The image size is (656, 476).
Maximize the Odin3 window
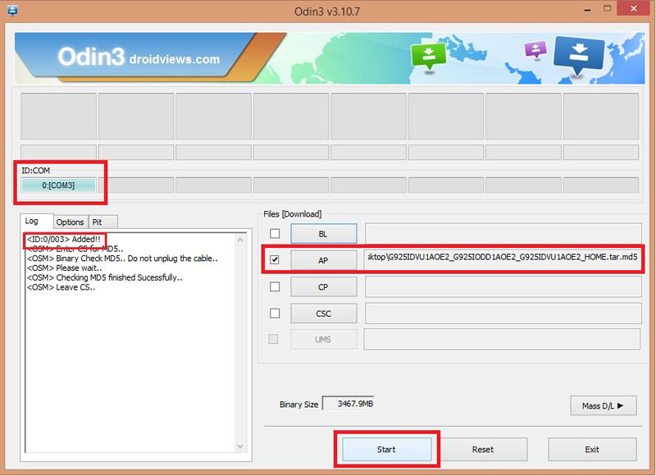607,8
